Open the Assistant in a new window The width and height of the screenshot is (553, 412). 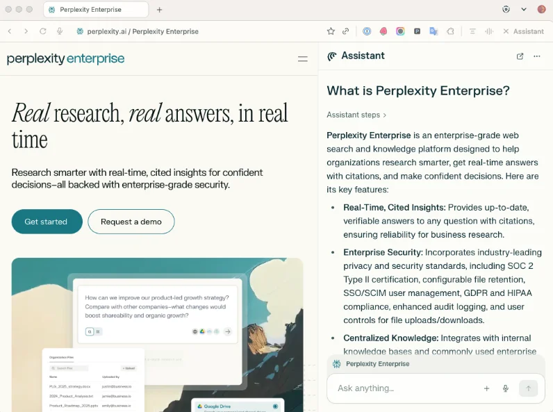pos(520,56)
